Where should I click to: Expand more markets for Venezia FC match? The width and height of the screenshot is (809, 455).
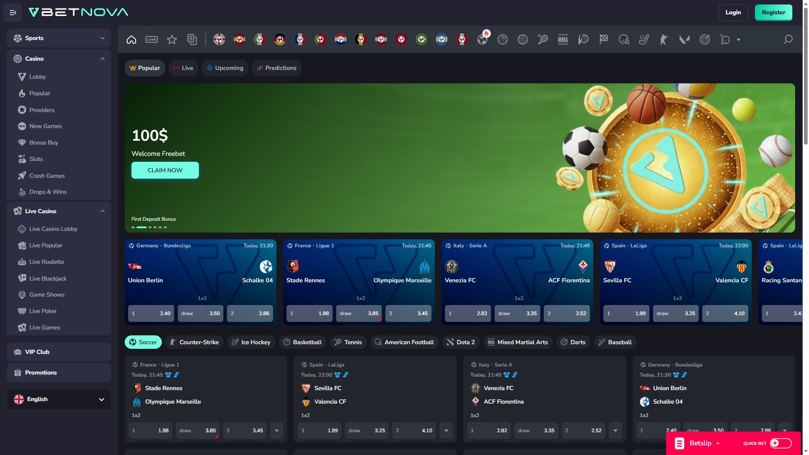pos(616,431)
